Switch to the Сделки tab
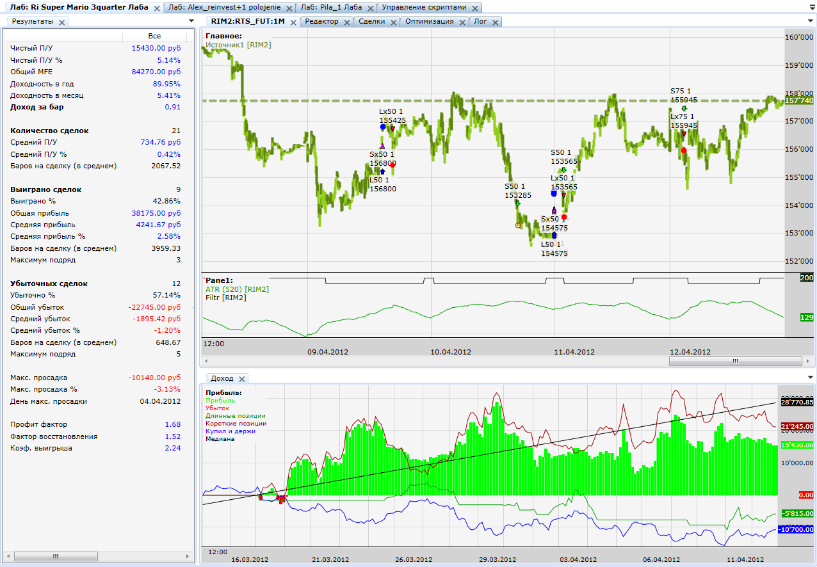 click(371, 21)
